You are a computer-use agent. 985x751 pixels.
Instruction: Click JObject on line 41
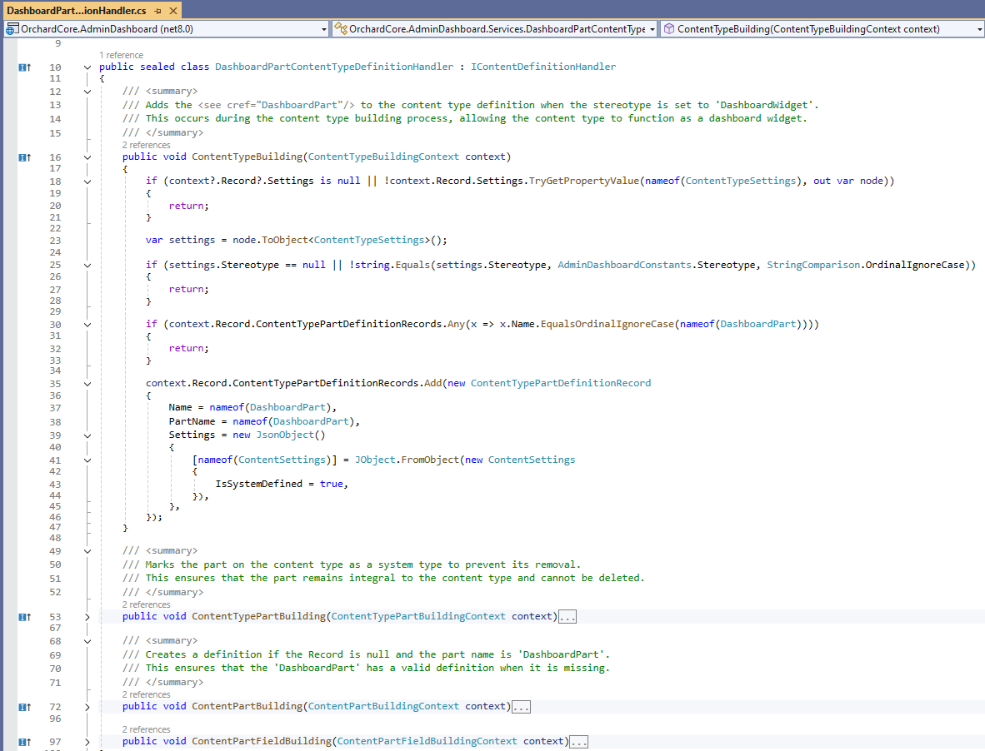[375, 460]
